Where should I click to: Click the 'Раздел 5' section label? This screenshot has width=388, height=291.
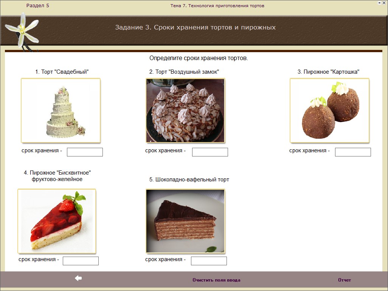38,6
